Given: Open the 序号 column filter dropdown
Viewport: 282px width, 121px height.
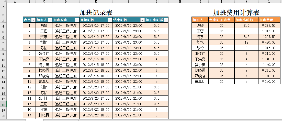Looking at the screenshot, I should (x=33, y=20).
